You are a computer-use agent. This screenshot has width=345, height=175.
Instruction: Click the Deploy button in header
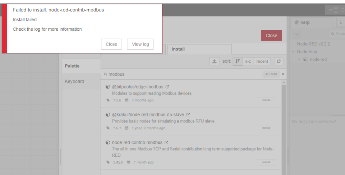[335, 10]
